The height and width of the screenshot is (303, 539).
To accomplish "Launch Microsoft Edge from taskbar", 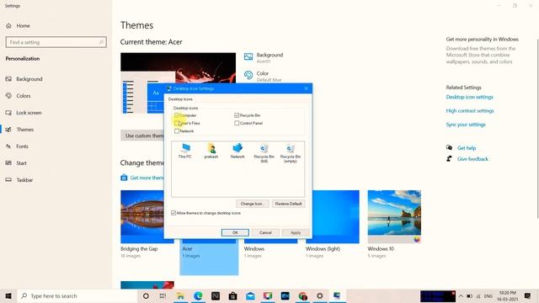I will 198,295.
